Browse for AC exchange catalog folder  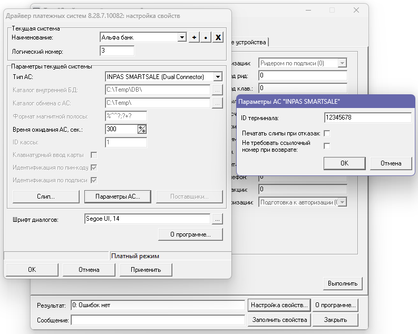click(x=217, y=103)
